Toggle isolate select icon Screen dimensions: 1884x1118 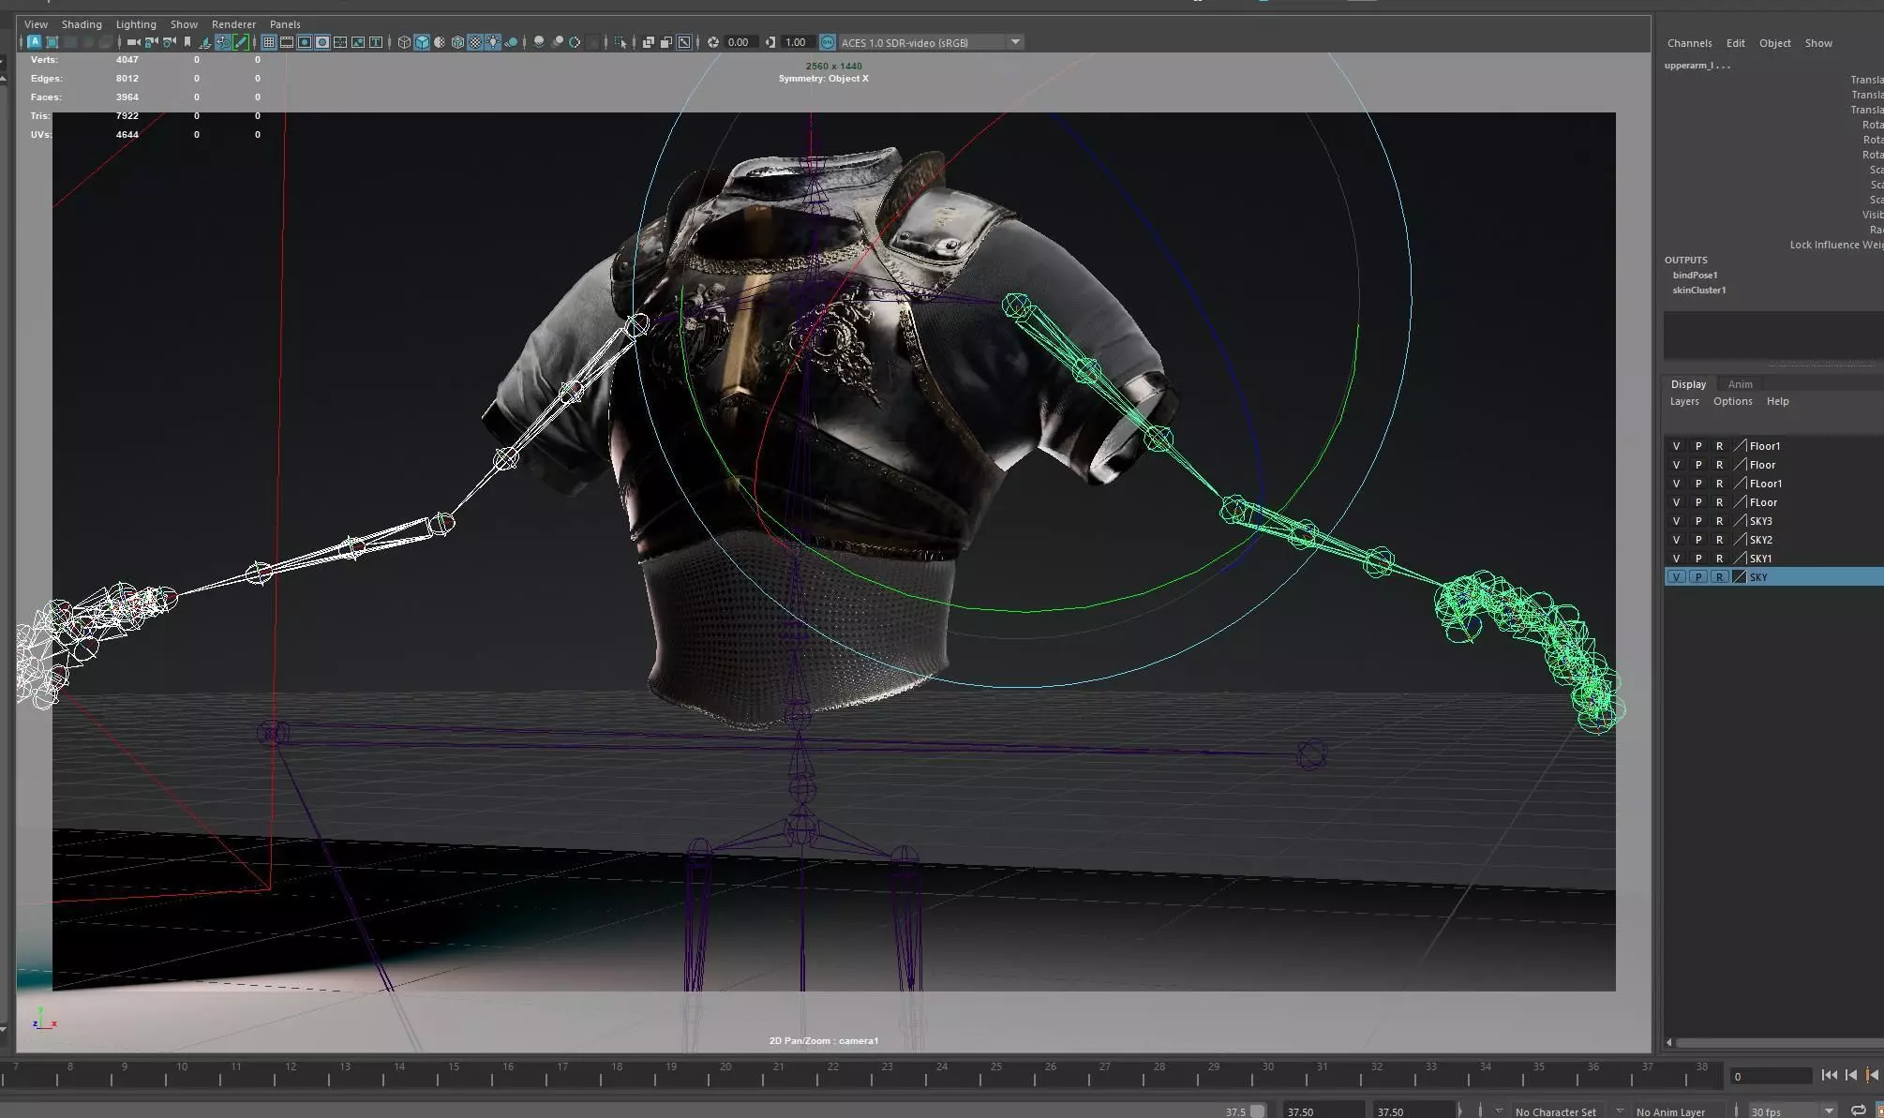621,42
